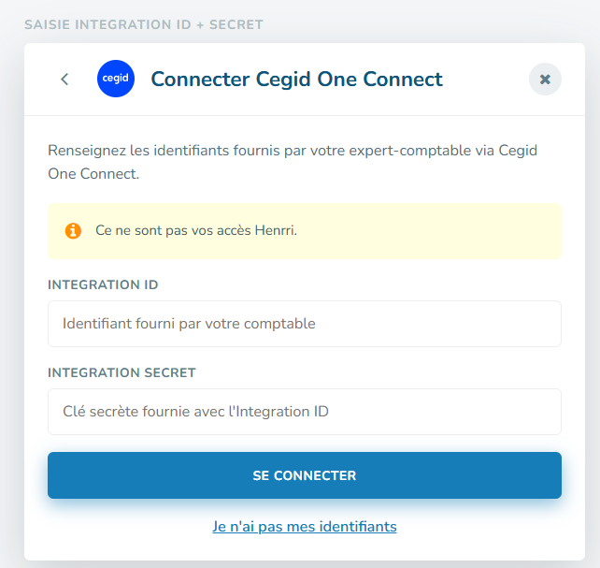600x568 pixels.
Task: Click the "Identifiant fourni par votre comptable" placeholder
Action: [189, 324]
